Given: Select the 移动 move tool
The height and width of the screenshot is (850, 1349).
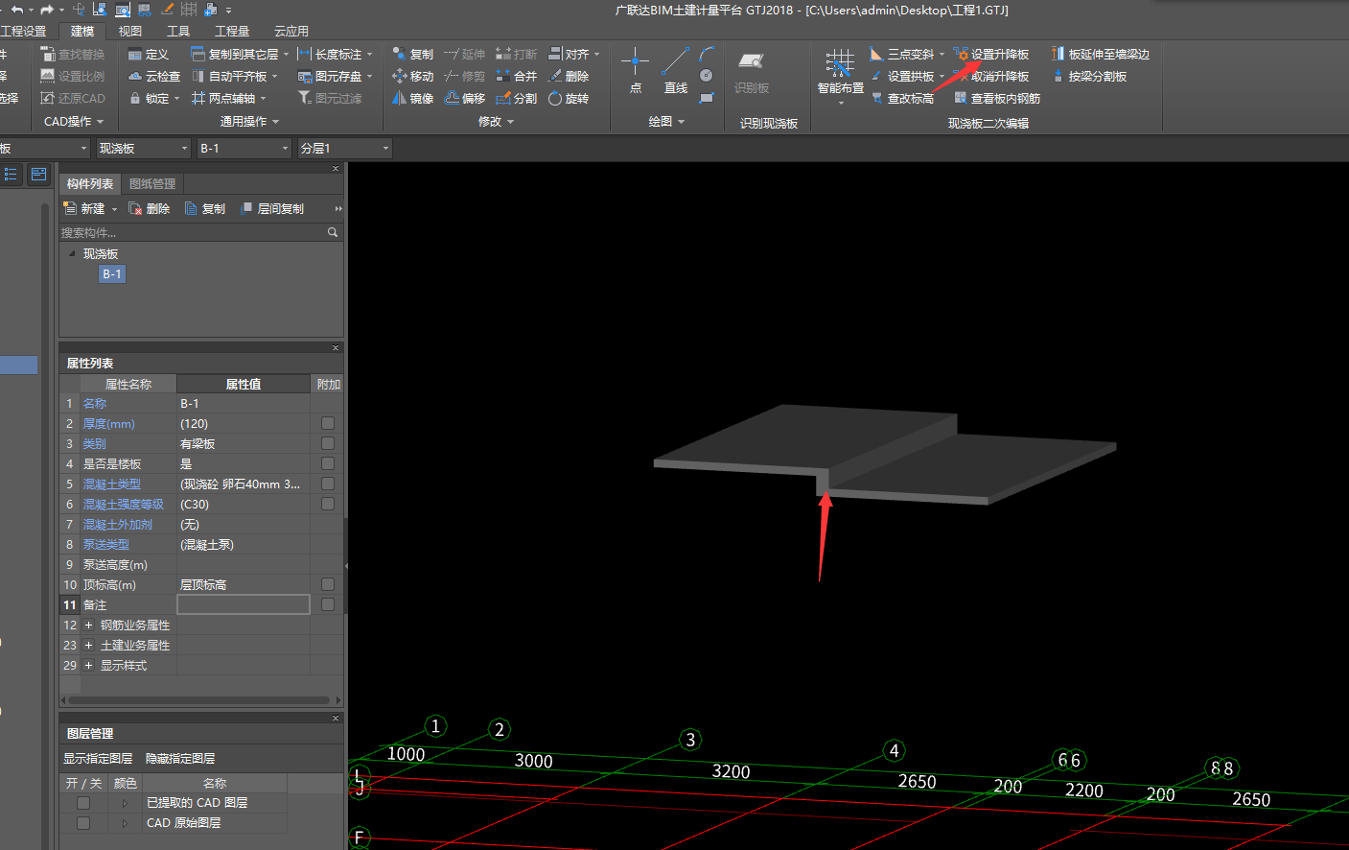Looking at the screenshot, I should click(x=413, y=77).
